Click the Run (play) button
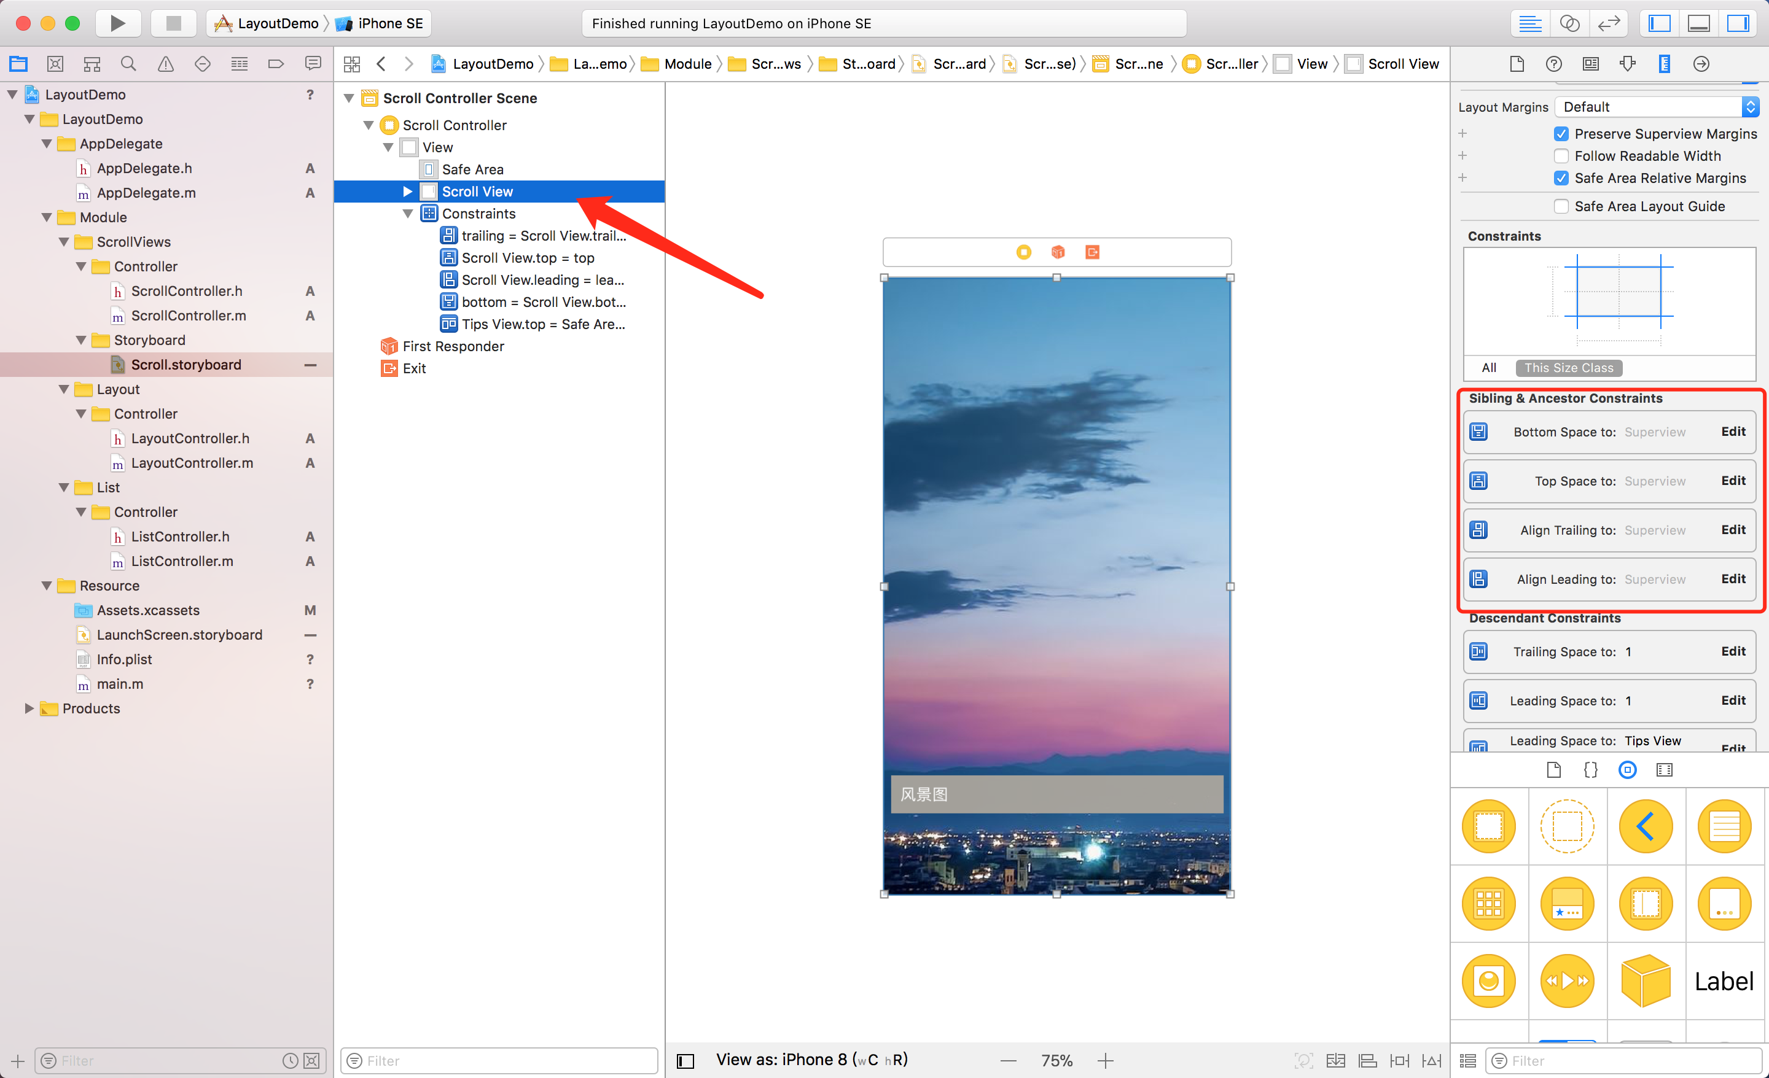 coord(118,23)
